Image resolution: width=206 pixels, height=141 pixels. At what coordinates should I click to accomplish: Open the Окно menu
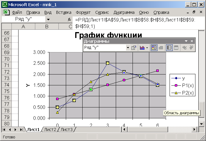144,12
